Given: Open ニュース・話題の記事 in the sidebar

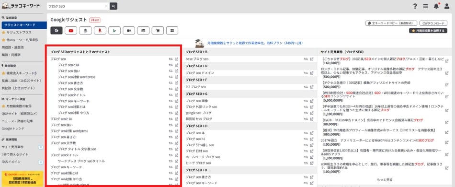Looking at the screenshot, I should (x=17, y=121).
